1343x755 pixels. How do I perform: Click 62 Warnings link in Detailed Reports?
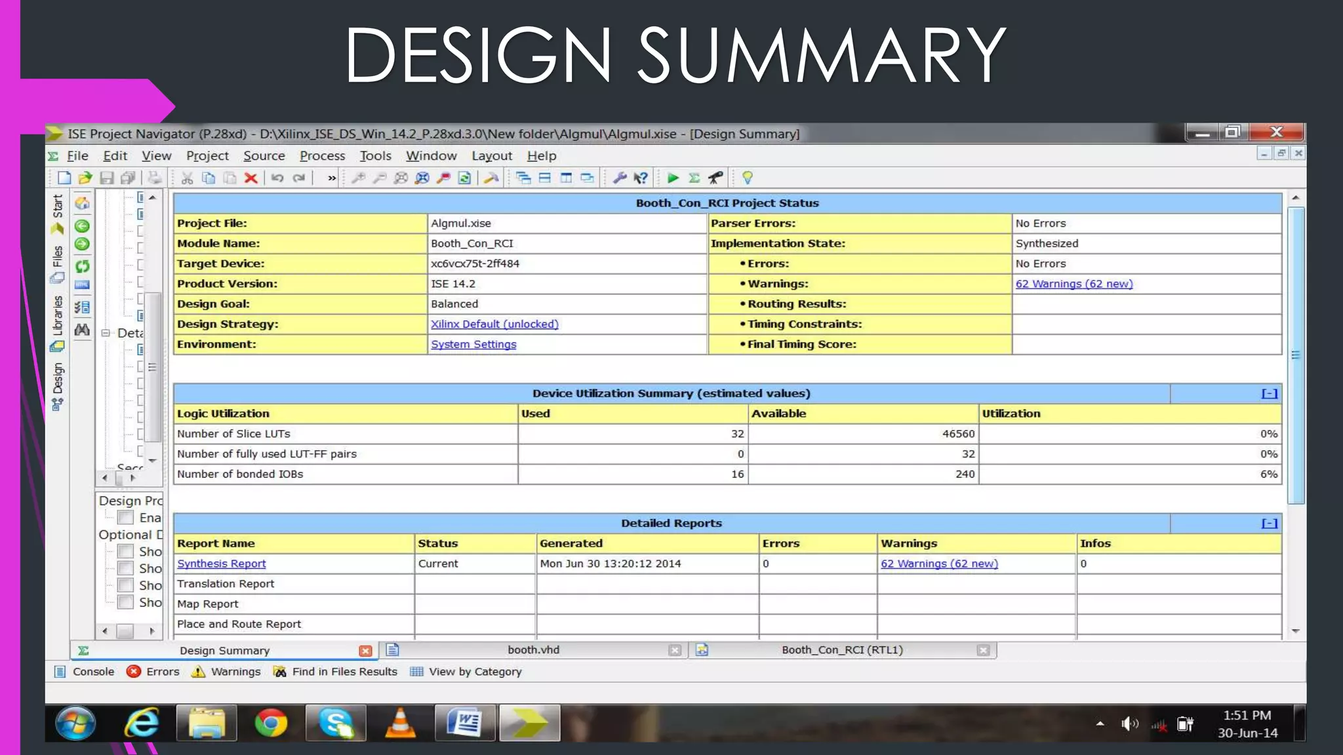tap(939, 564)
